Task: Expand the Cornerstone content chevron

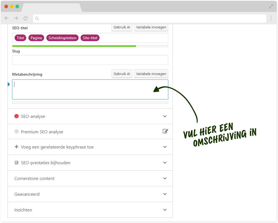Action: pos(165,178)
